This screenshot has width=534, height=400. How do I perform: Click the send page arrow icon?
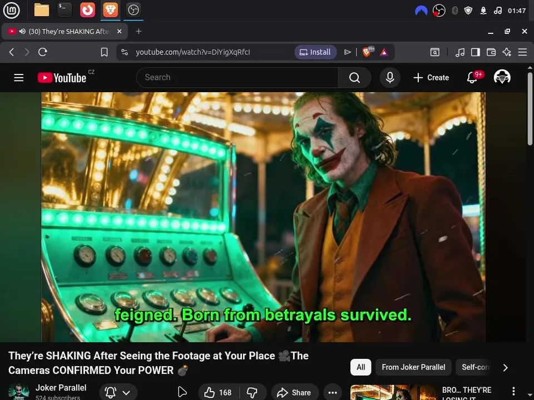coord(347,52)
